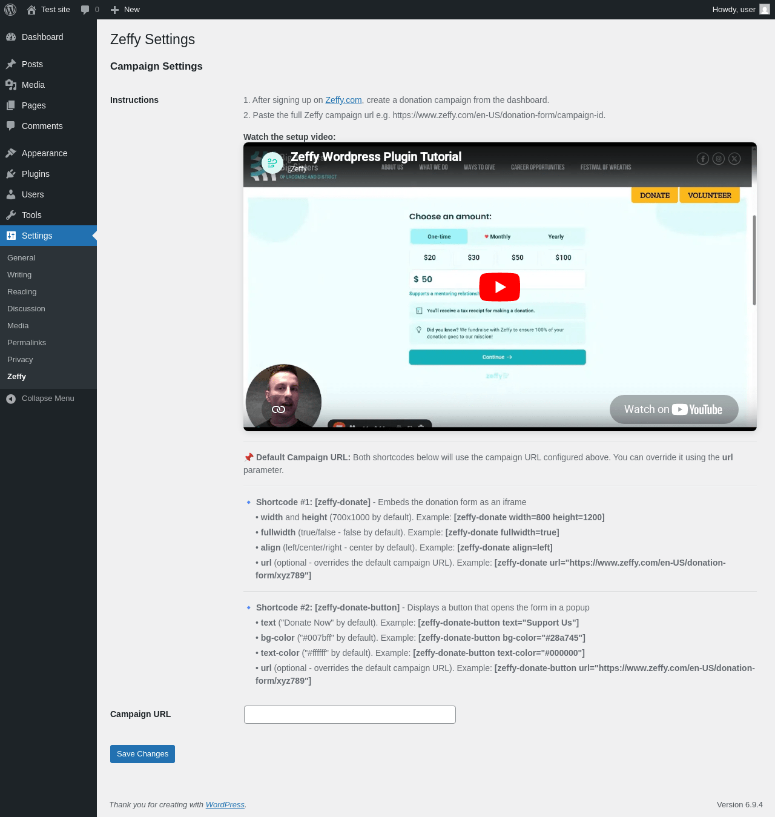Click the Settings sliders icon
The height and width of the screenshot is (817, 775).
pyautogui.click(x=11, y=236)
